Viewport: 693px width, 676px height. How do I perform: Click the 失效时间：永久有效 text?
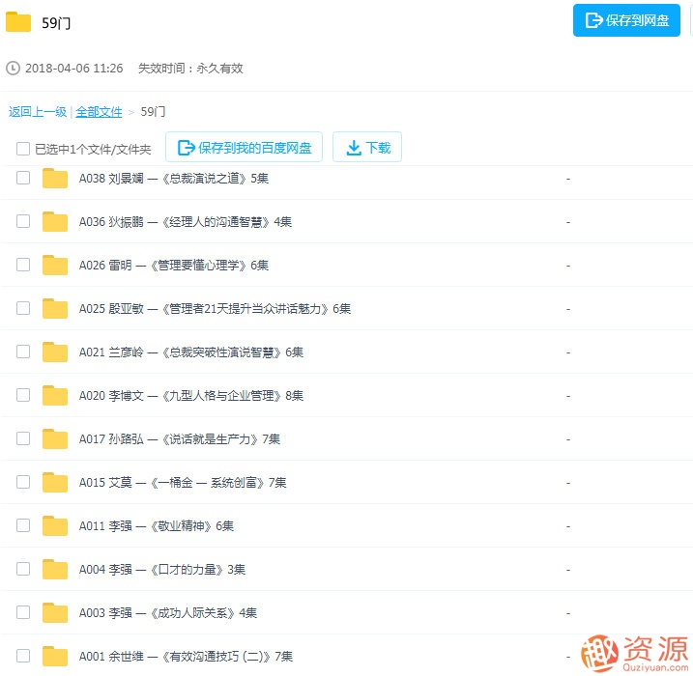click(x=191, y=69)
